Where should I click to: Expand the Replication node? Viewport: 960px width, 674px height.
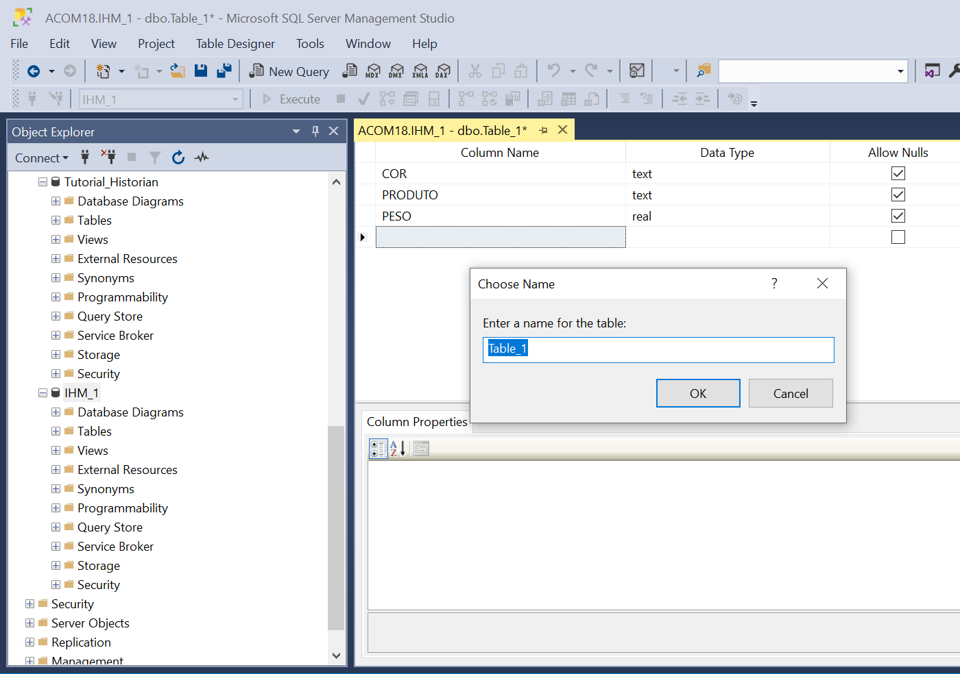coord(29,642)
